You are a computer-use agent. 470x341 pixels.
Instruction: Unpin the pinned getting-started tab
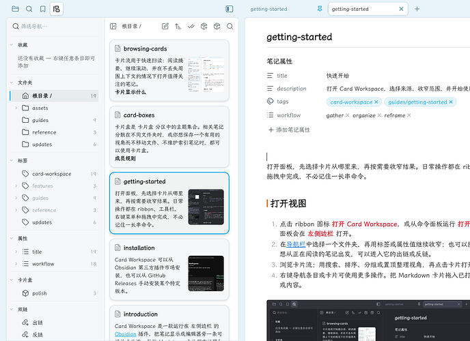coord(320,9)
